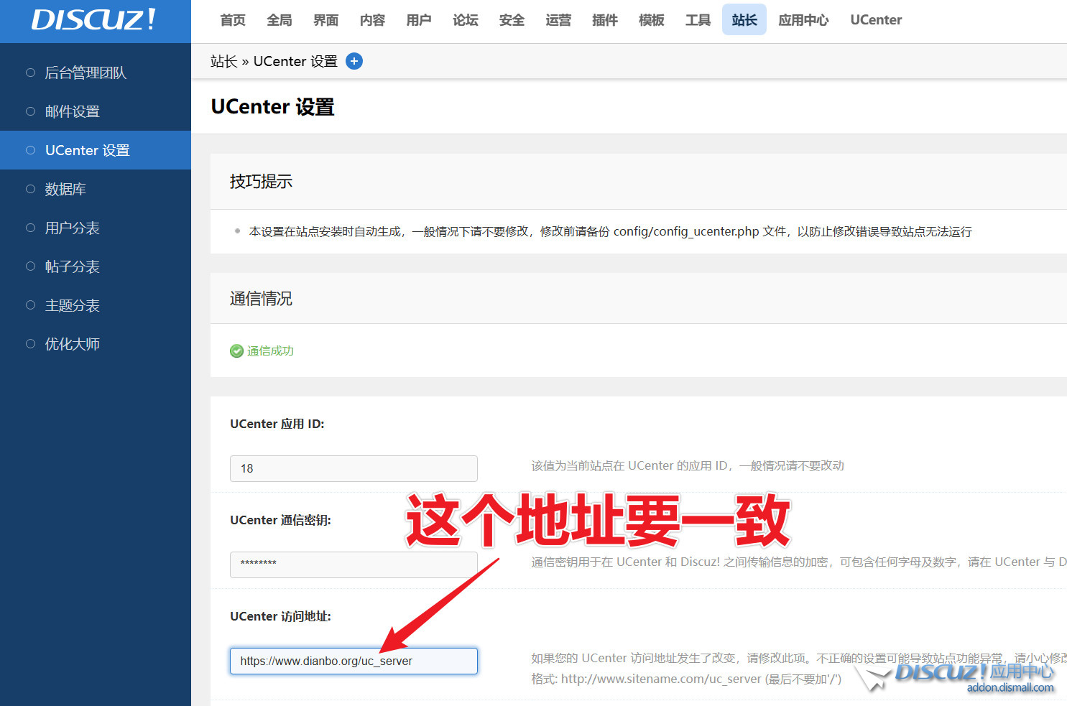Open 用户分表 in sidebar
This screenshot has height=706, width=1067.
[96, 228]
